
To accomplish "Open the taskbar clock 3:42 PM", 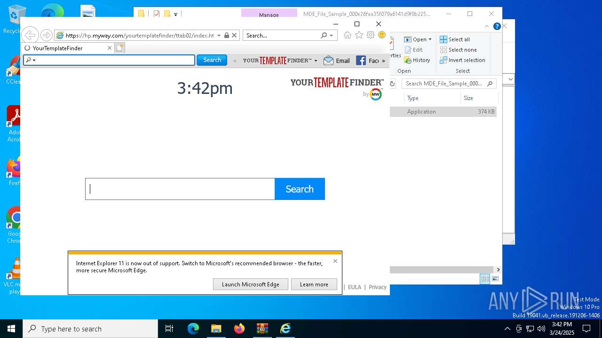I will pyautogui.click(x=562, y=329).
